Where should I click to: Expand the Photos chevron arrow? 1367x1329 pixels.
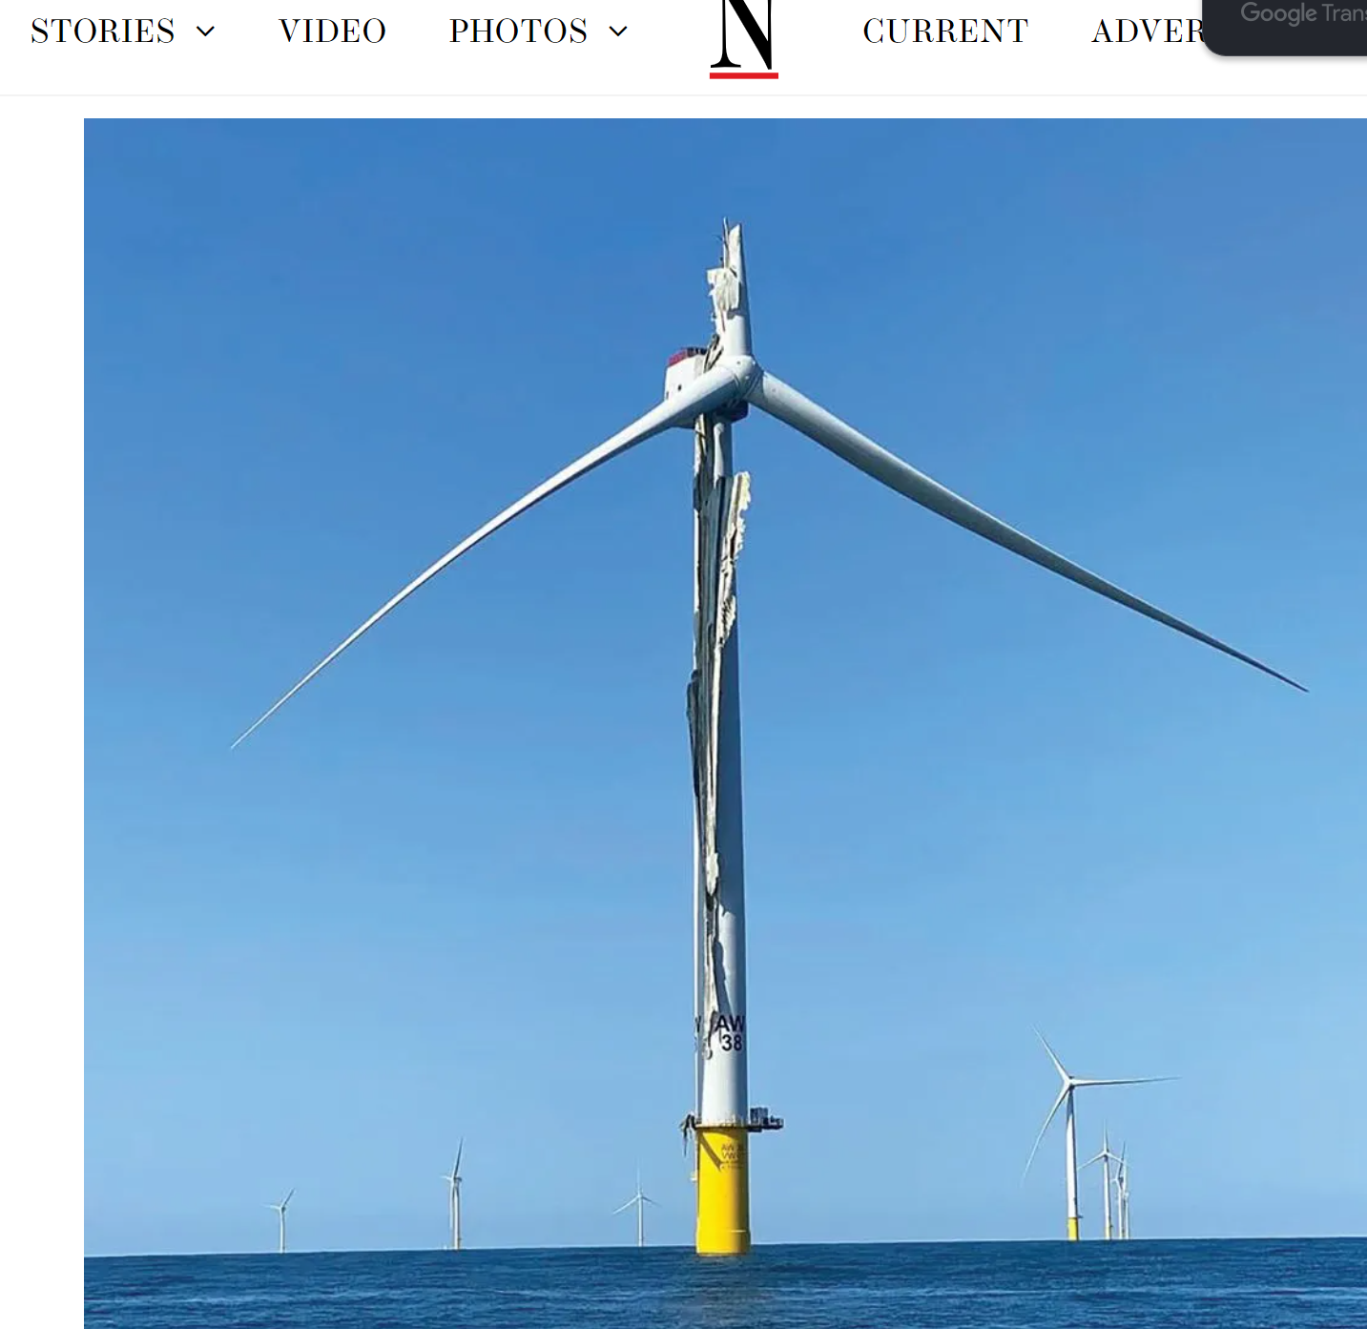[618, 31]
